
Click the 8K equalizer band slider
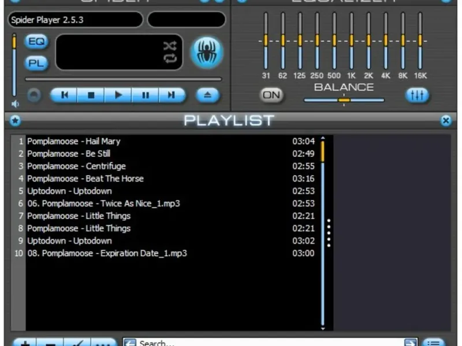coord(403,40)
